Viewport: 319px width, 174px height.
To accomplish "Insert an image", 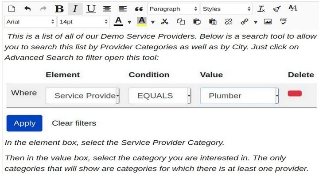I will tap(268, 21).
